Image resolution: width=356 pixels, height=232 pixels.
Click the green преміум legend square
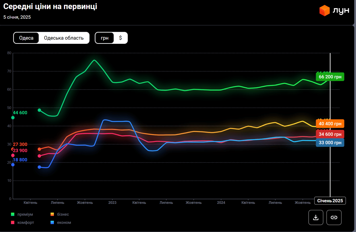pyautogui.click(x=13, y=214)
